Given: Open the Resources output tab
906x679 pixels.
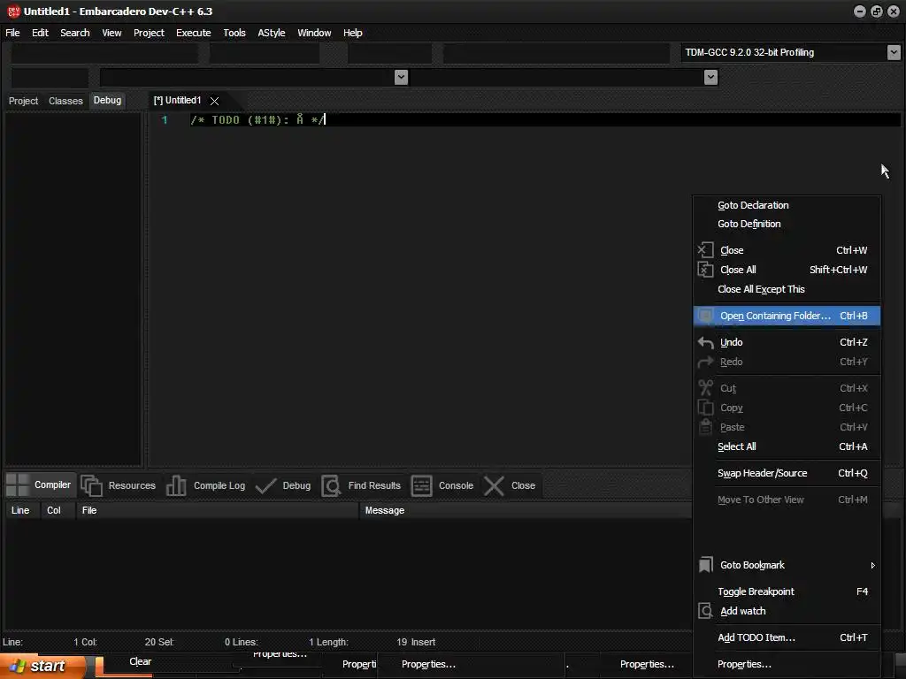Looking at the screenshot, I should click(x=132, y=485).
